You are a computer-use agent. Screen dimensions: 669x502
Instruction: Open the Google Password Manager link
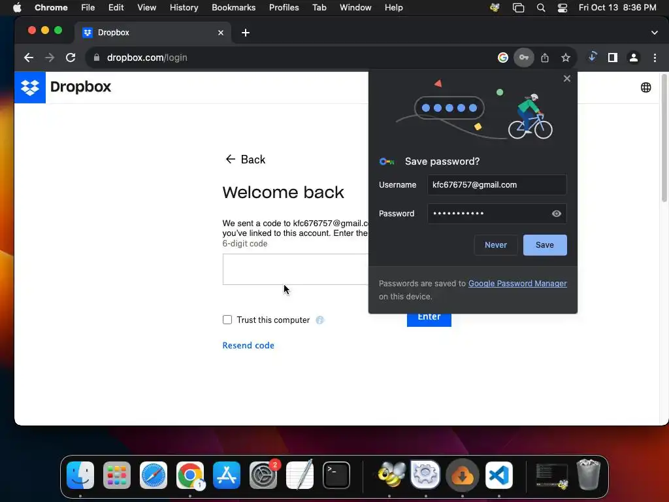pos(517,284)
